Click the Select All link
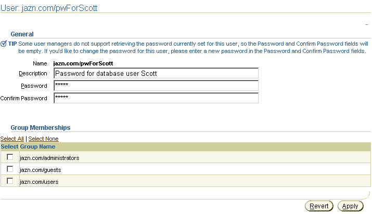Screen dimensions: 372x214 pyautogui.click(x=12, y=139)
